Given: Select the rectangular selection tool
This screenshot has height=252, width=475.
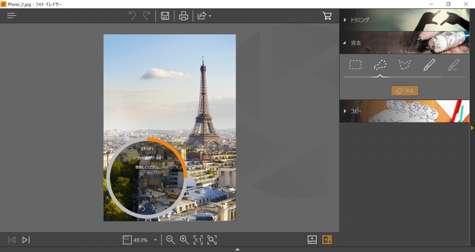Looking at the screenshot, I should click(355, 65).
